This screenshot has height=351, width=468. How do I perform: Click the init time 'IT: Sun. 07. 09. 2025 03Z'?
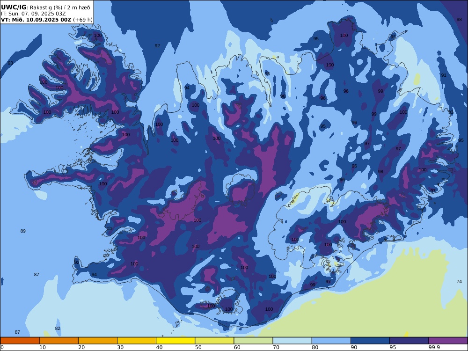[x=33, y=14]
